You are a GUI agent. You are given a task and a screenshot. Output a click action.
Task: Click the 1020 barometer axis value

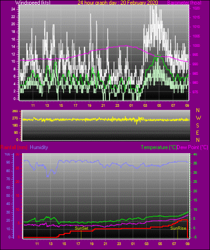[x=196, y=8]
